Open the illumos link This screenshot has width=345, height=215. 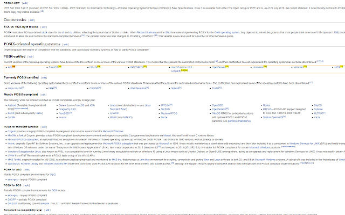[x=63, y=118]
